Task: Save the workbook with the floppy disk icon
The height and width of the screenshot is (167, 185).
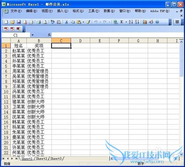Action: (19, 22)
